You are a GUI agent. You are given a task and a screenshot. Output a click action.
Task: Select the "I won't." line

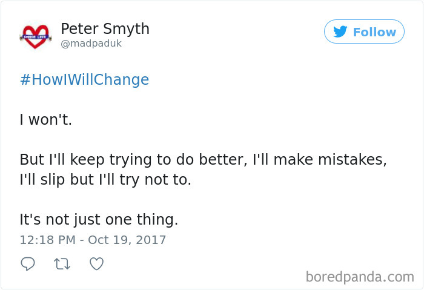pos(45,119)
